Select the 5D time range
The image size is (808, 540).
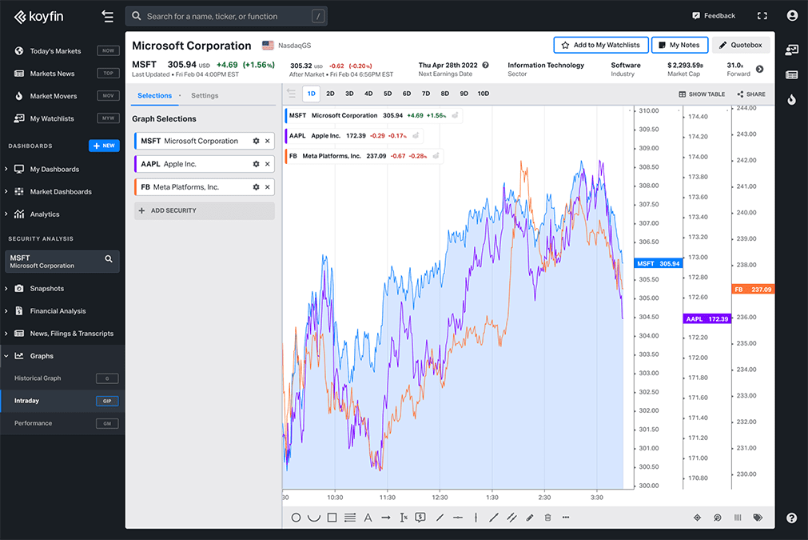388,94
